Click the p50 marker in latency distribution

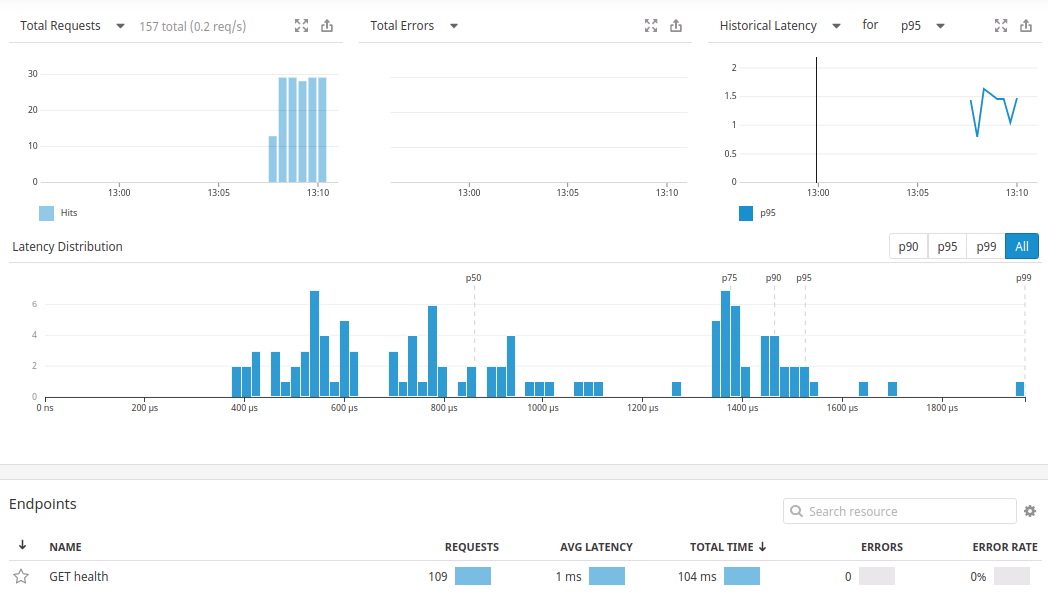(x=473, y=278)
